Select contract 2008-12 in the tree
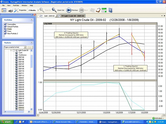This screenshot has width=166, height=124. tap(21, 103)
